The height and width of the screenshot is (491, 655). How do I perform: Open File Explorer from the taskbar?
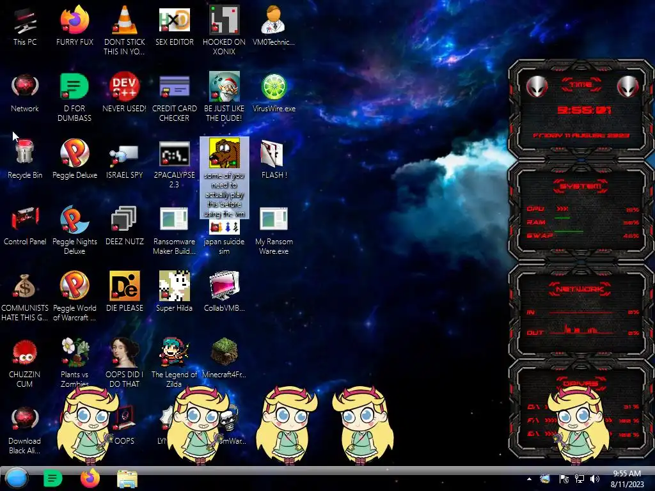(x=127, y=479)
